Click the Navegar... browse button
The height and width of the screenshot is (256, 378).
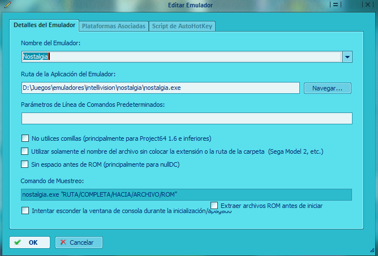click(328, 88)
